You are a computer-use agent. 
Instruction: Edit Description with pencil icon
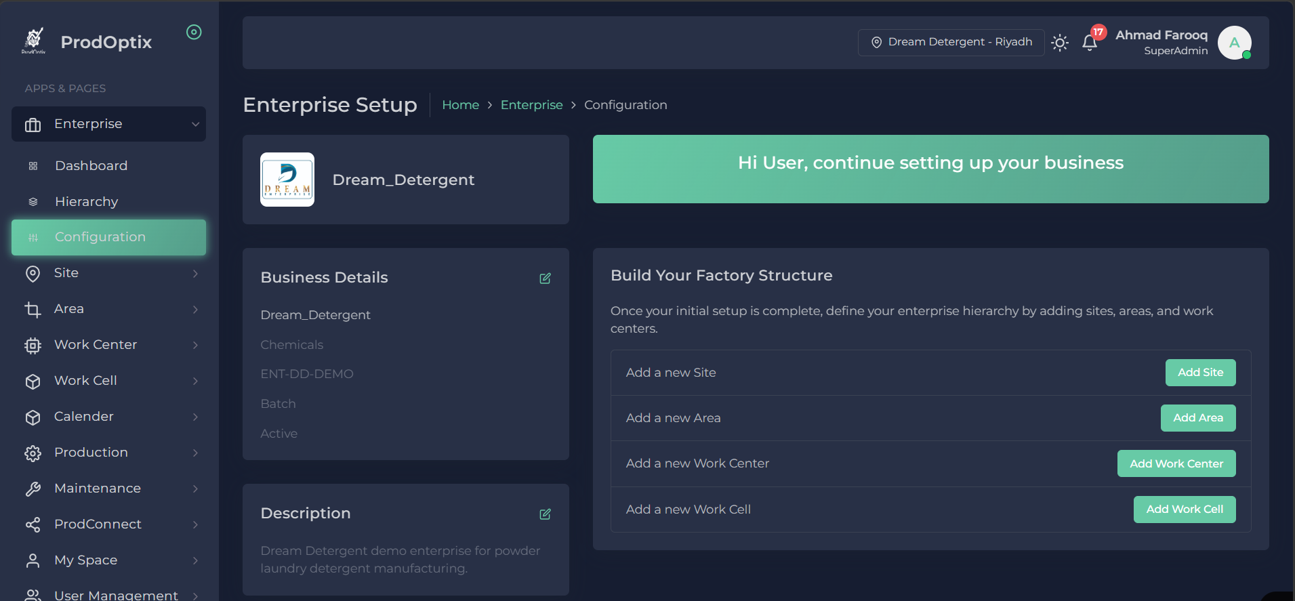click(545, 514)
